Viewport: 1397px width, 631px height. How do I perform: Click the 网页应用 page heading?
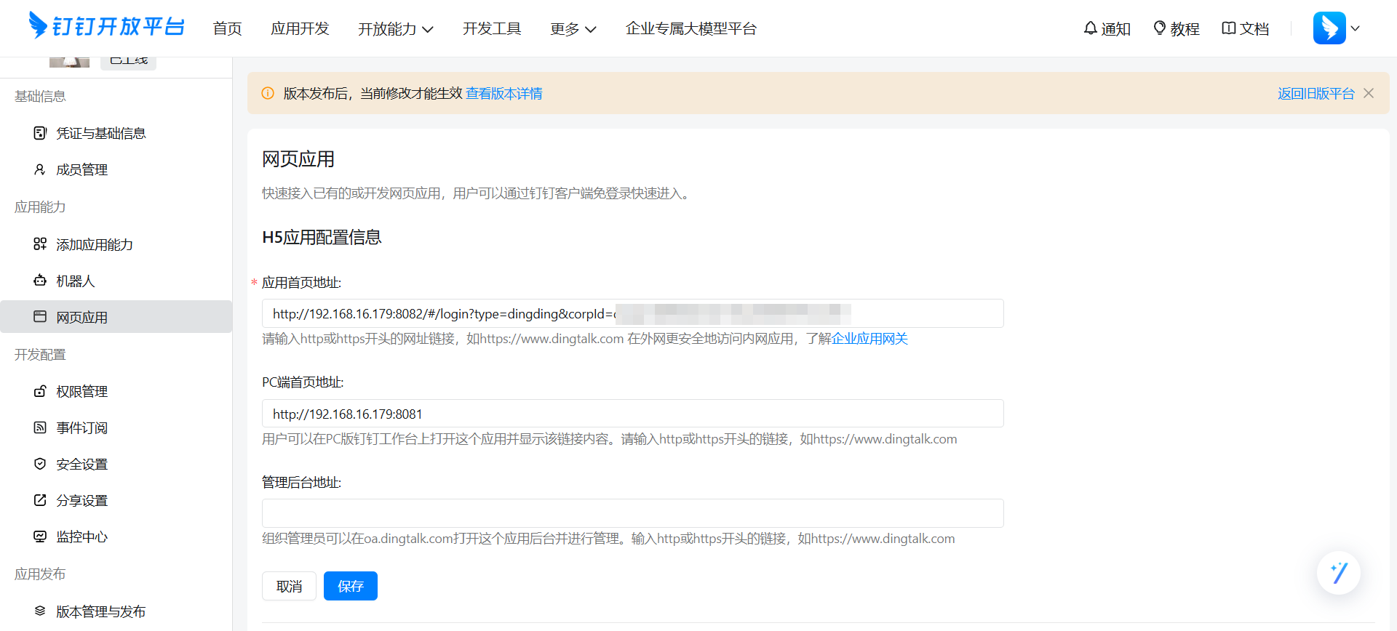(x=298, y=159)
